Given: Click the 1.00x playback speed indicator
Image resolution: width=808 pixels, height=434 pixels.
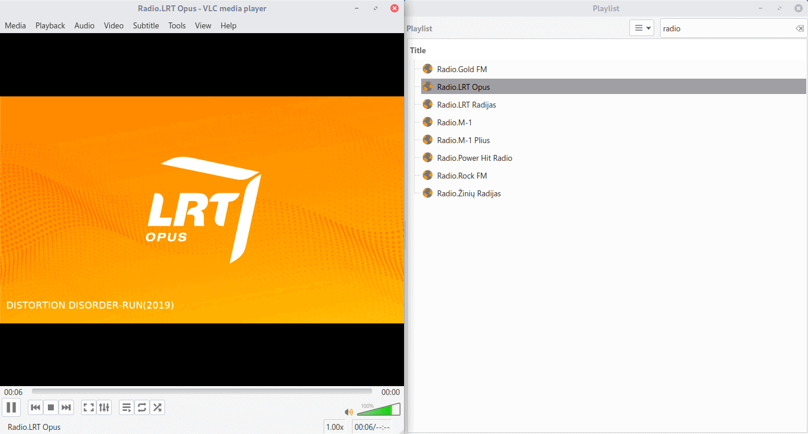Looking at the screenshot, I should click(335, 427).
